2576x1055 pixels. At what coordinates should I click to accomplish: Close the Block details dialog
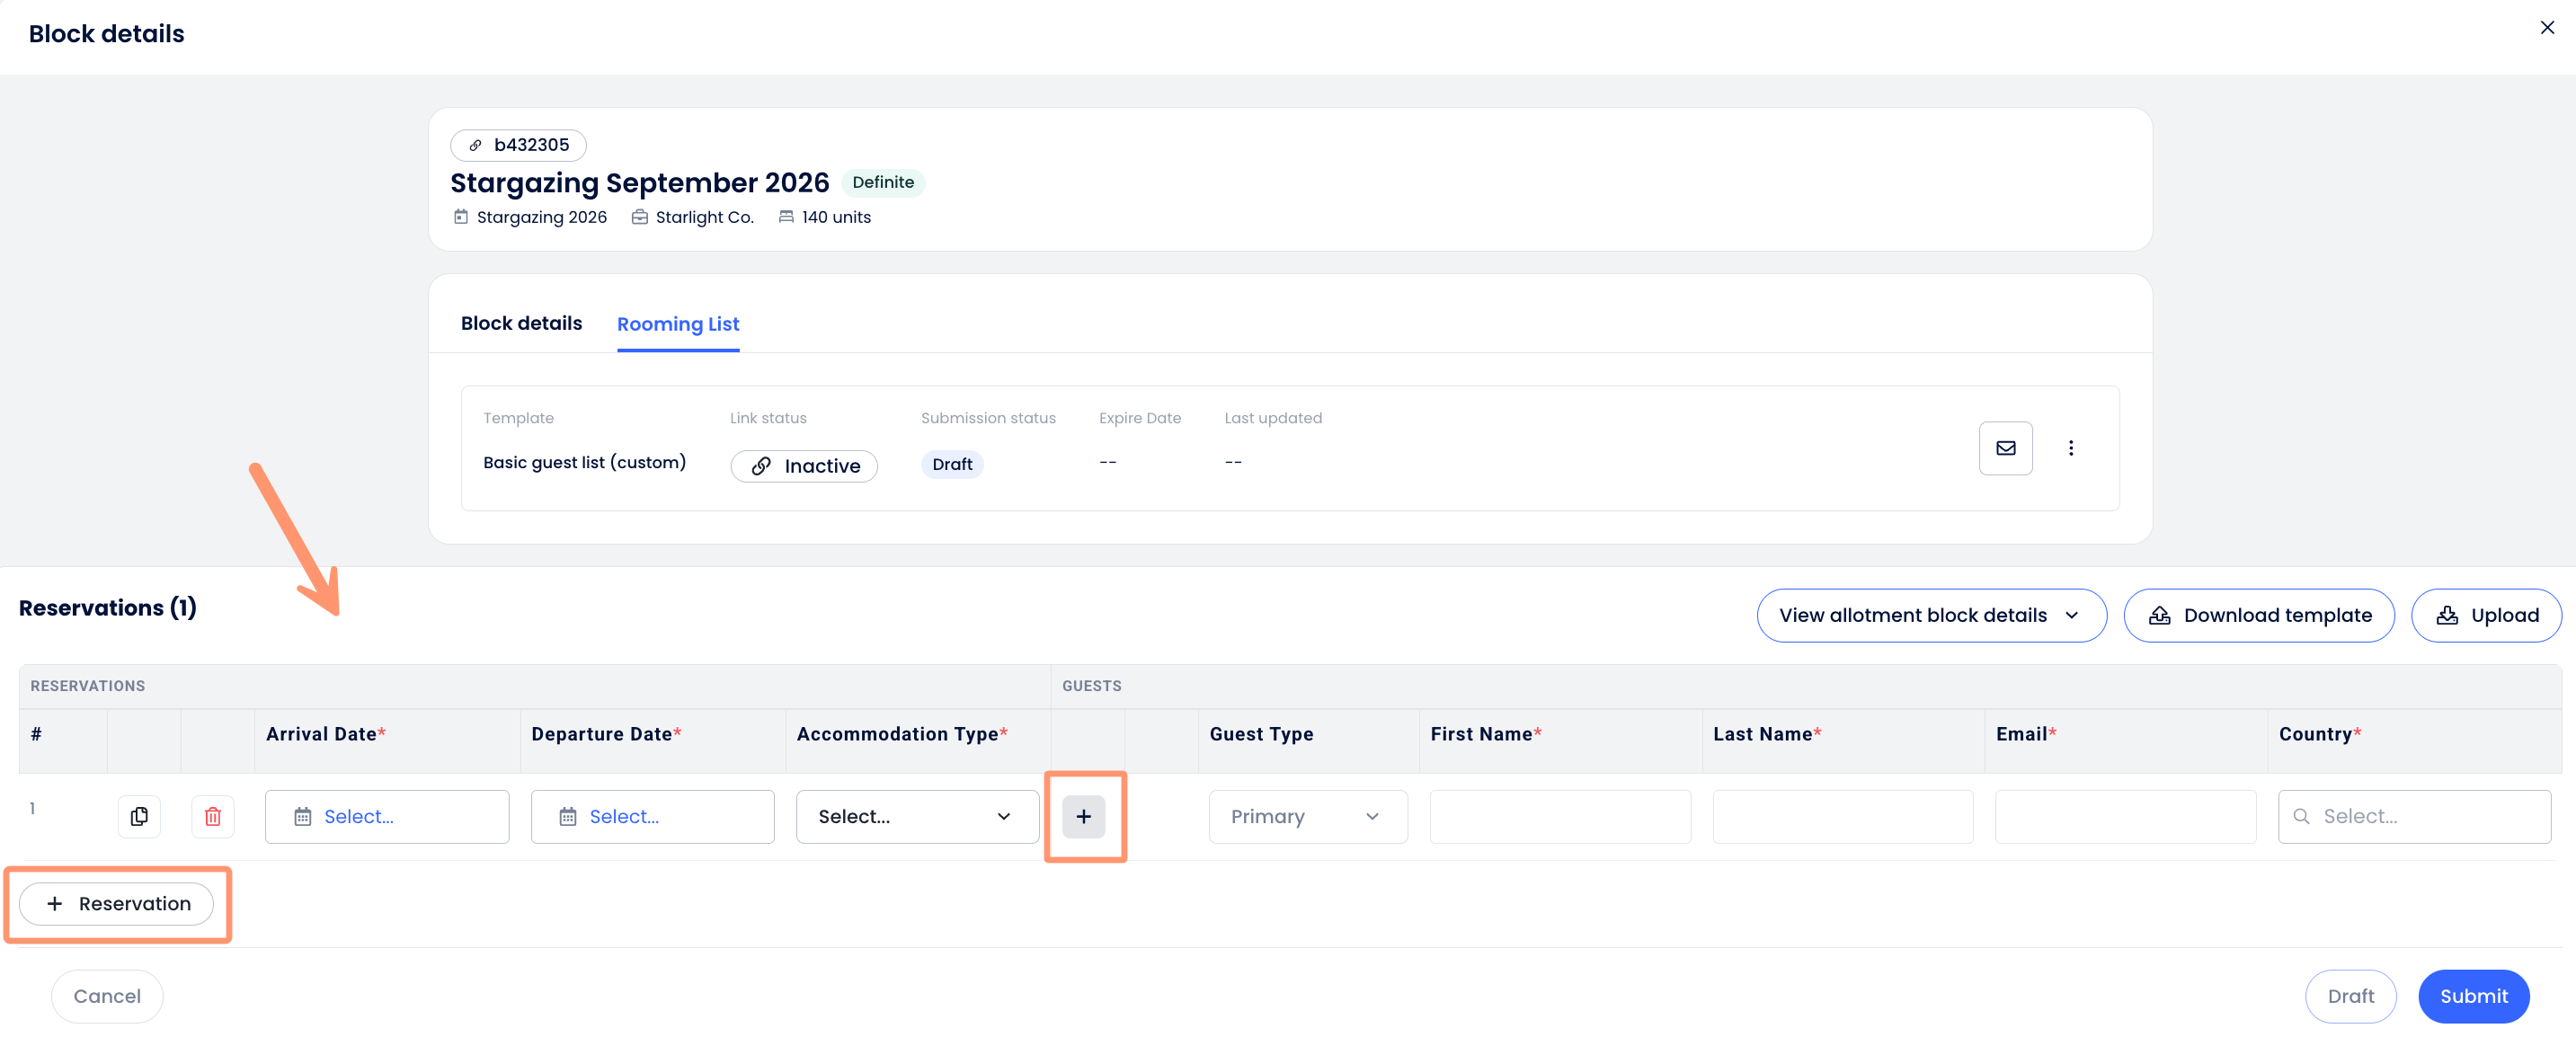click(x=2546, y=28)
